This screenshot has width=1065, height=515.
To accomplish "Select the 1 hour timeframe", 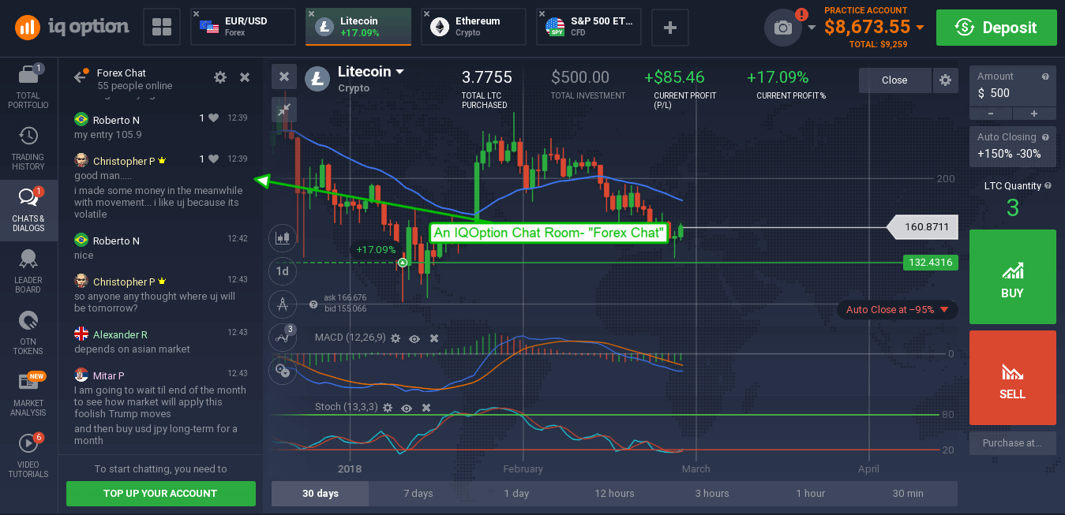I will click(810, 494).
